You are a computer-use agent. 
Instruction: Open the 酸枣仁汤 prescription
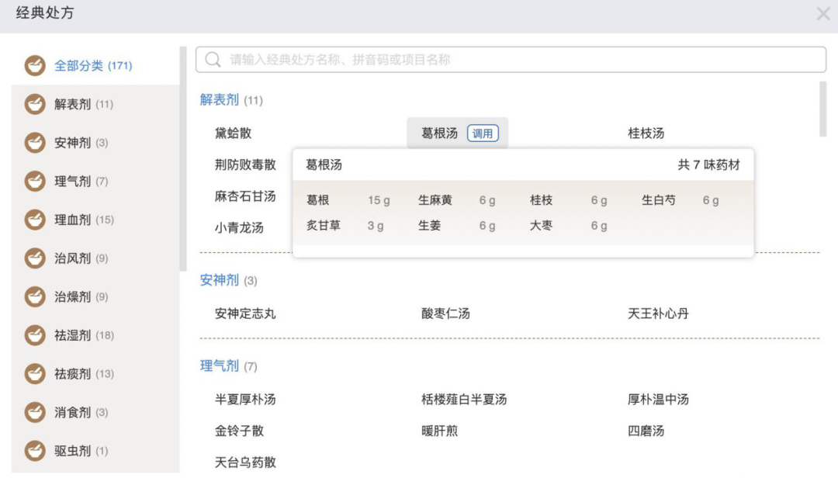445,314
